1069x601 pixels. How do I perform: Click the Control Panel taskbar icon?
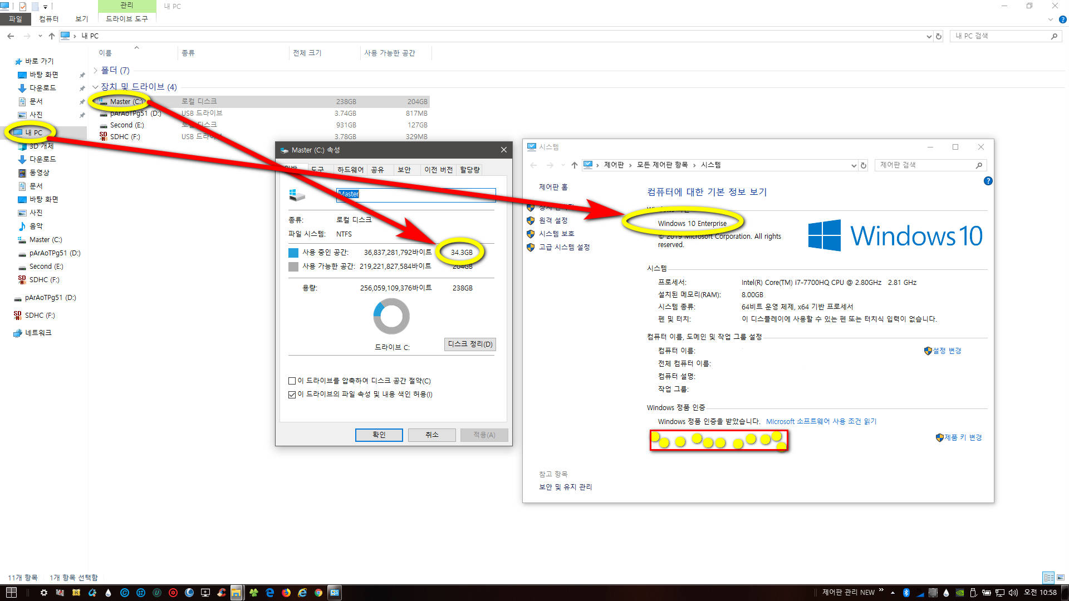[x=335, y=593]
